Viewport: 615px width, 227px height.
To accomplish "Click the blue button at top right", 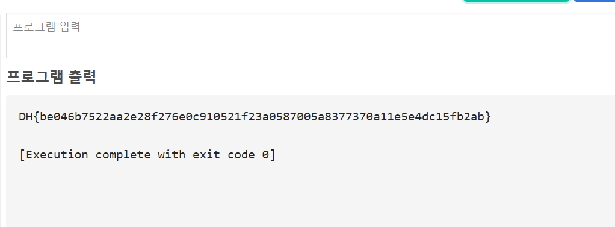I will click(594, 1).
